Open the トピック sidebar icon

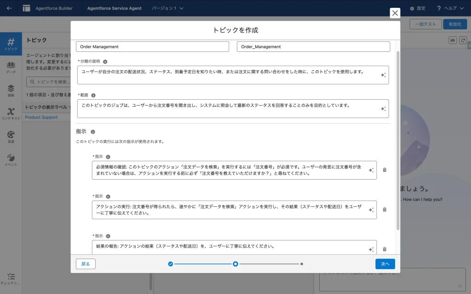point(11,44)
